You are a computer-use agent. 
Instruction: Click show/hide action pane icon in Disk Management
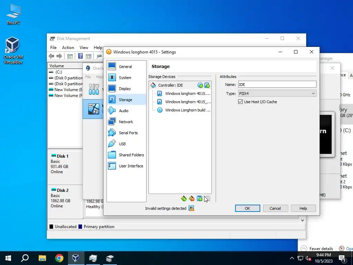coord(89,56)
